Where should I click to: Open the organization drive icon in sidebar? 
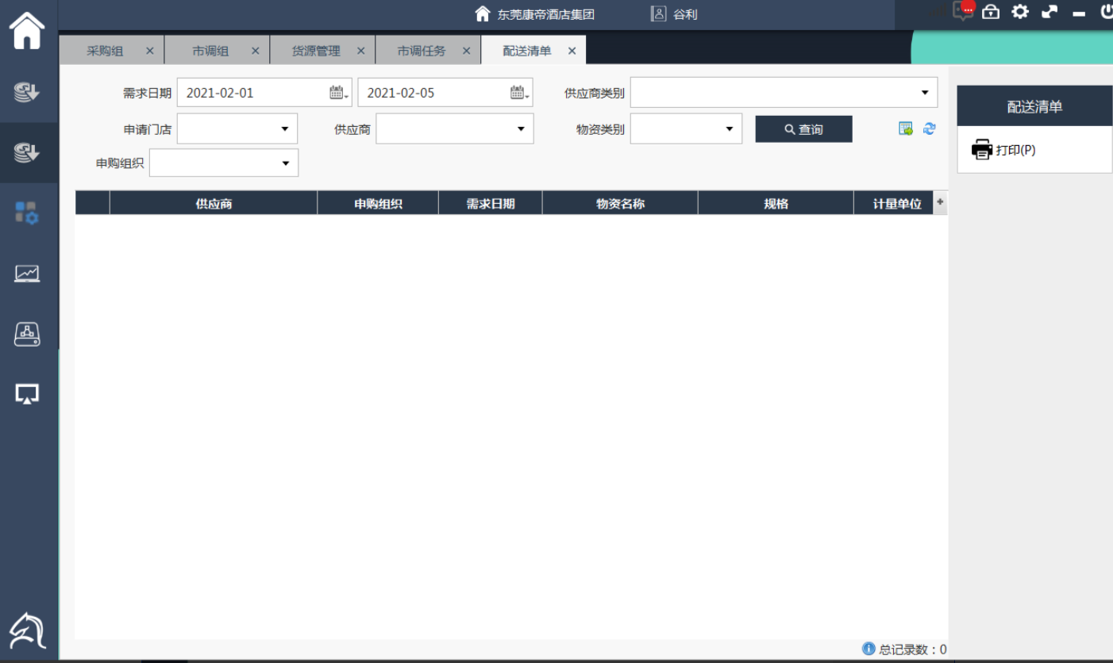(27, 334)
